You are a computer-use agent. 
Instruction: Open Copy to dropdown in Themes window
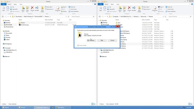pos(124,9)
